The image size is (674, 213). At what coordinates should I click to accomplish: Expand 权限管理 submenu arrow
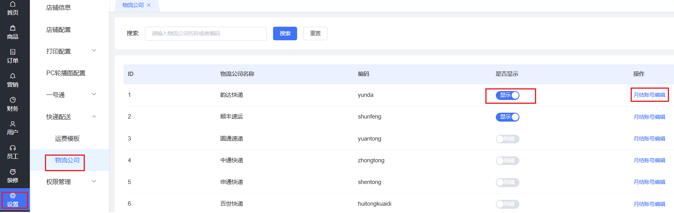coord(94,182)
